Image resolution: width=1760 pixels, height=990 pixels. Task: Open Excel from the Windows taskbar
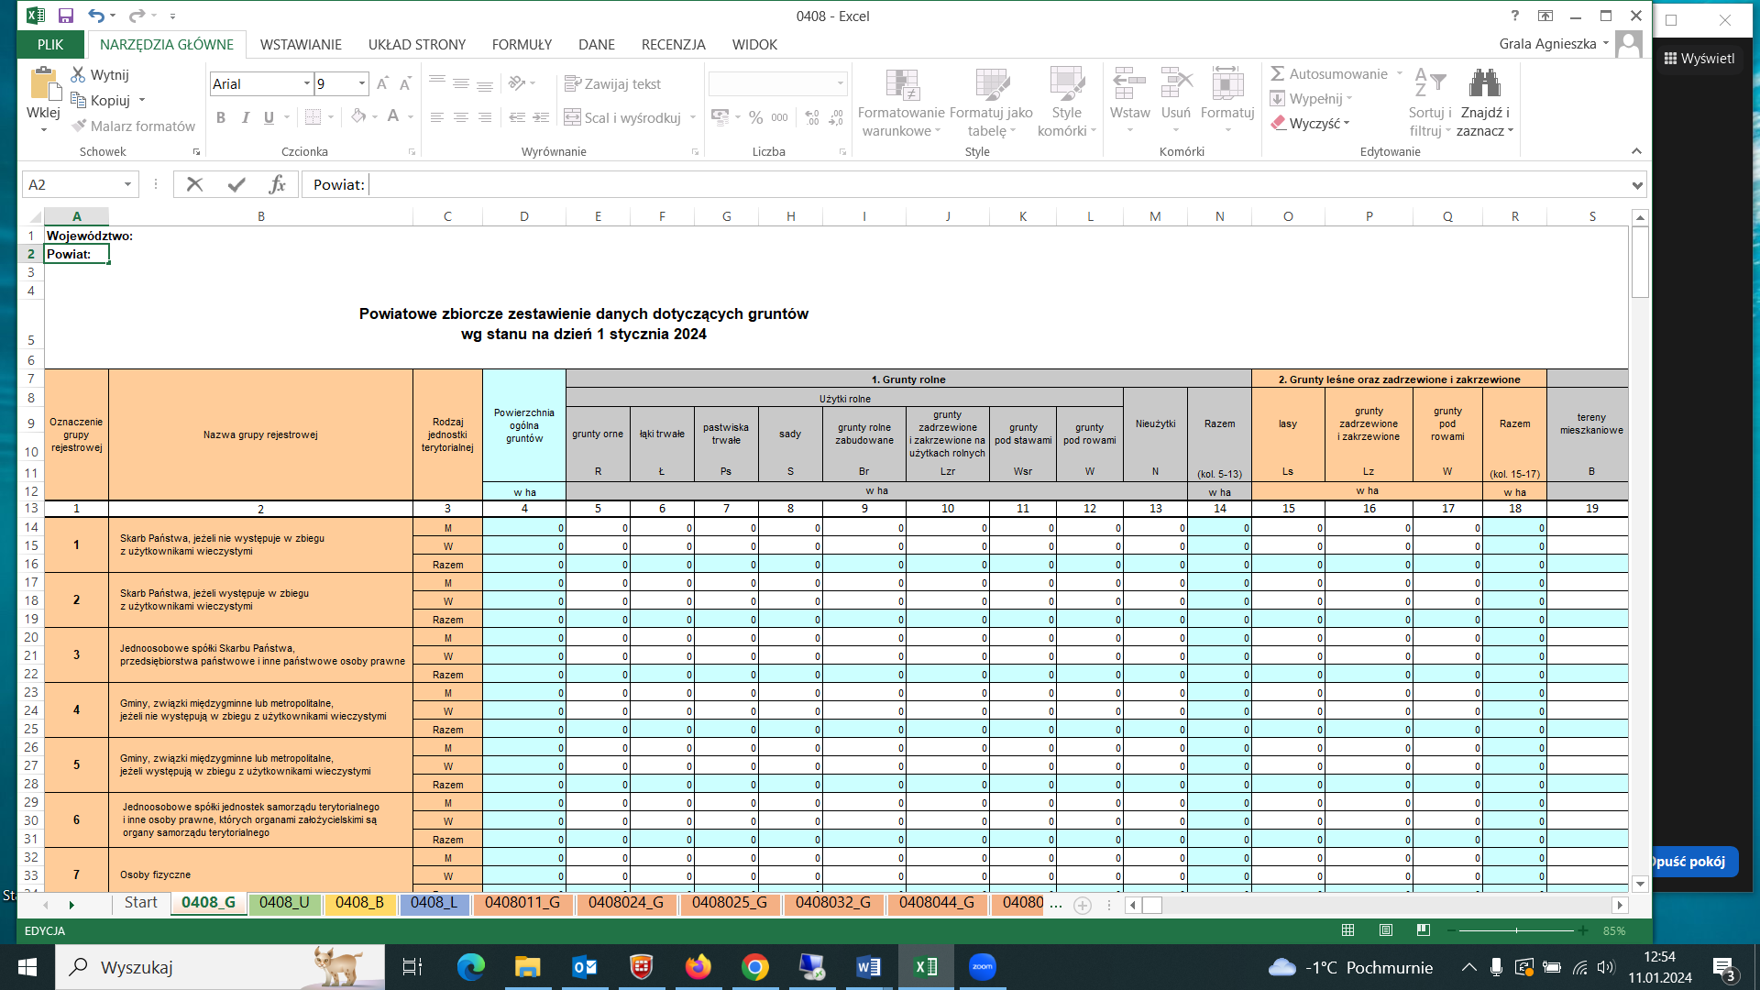coord(925,967)
